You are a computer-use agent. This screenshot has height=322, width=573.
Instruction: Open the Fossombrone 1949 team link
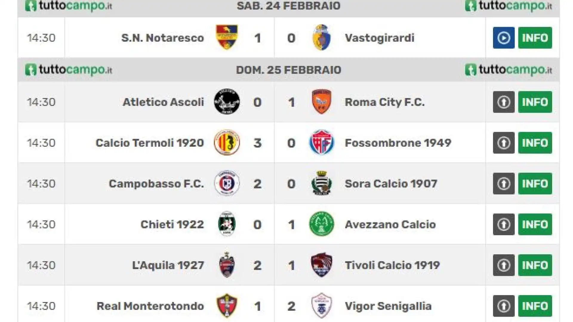[x=398, y=143]
